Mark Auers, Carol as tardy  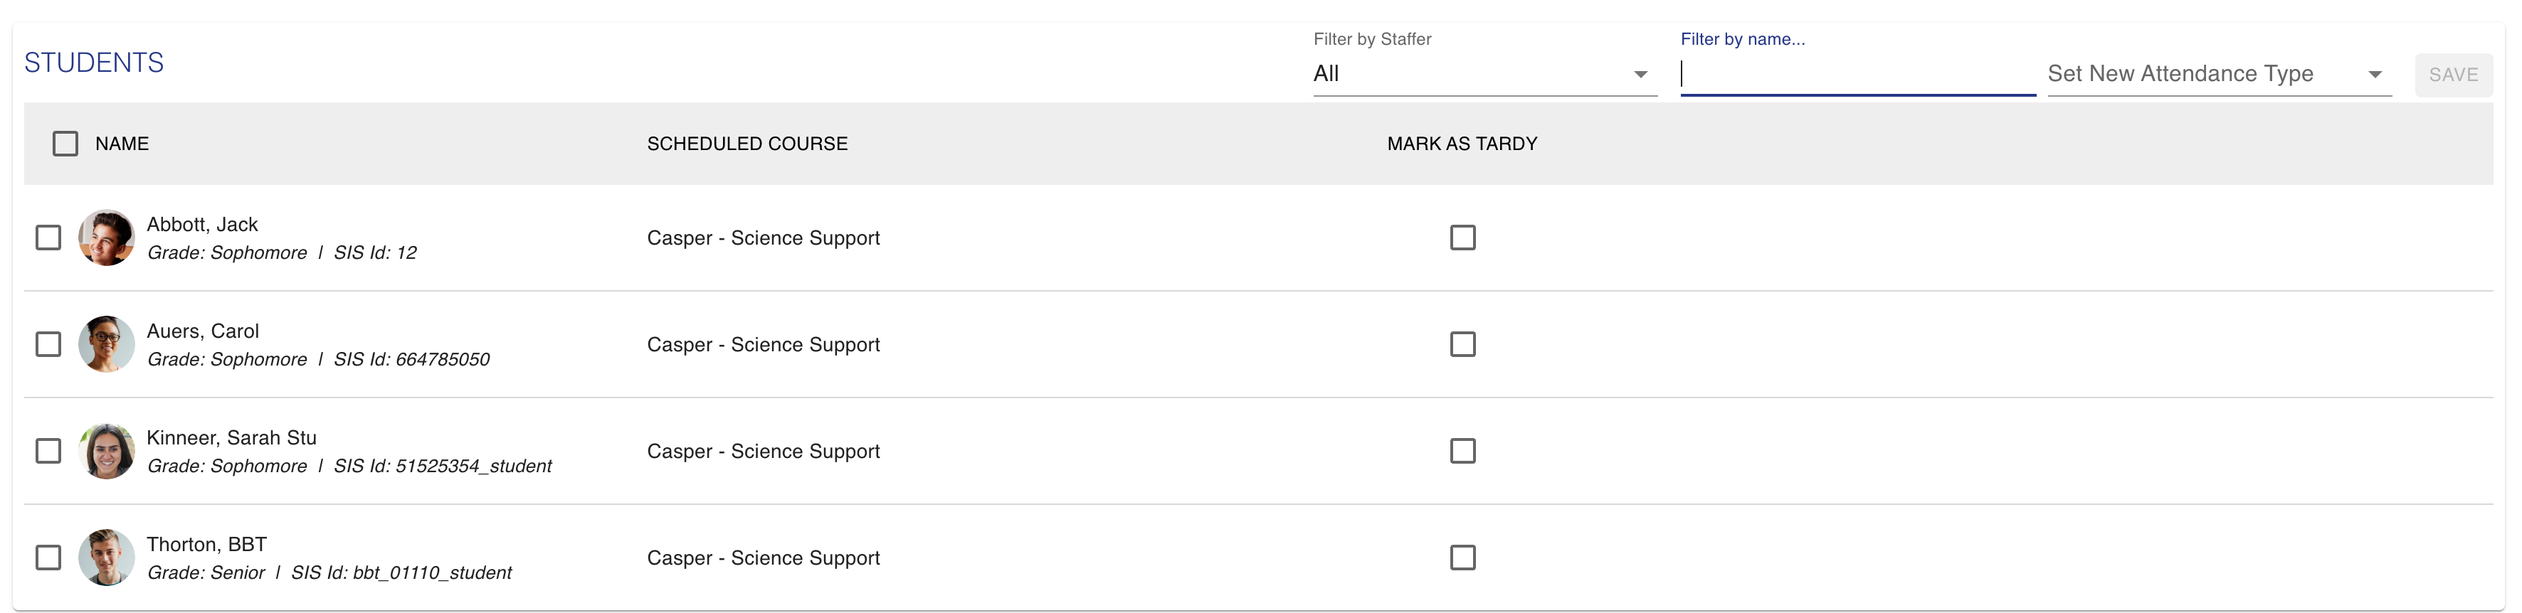pyautogui.click(x=1462, y=344)
